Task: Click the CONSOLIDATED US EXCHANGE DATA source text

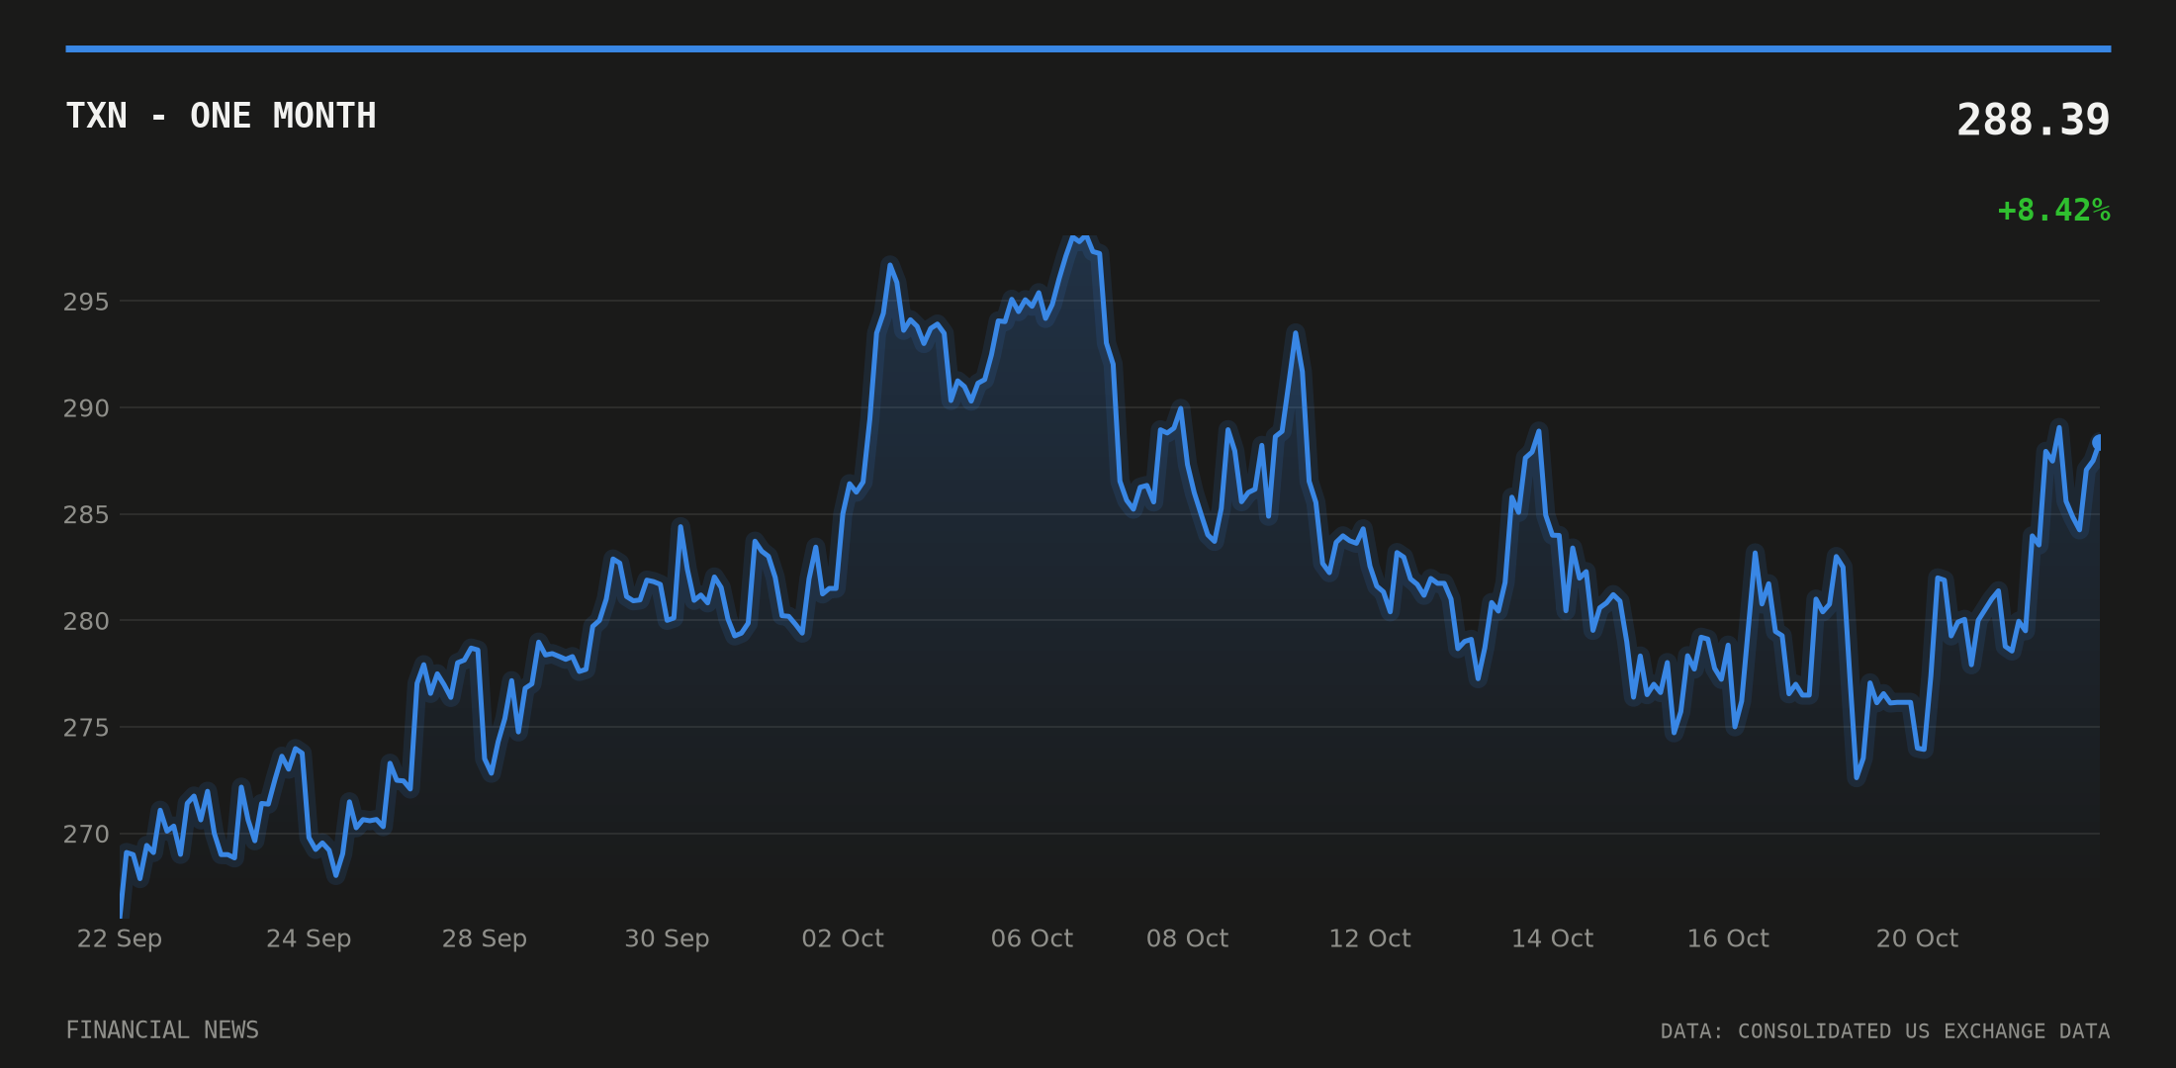Action: 1924,1031
